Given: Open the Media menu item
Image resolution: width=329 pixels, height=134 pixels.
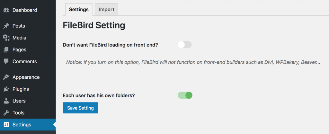Looking at the screenshot, I should coord(19,38).
